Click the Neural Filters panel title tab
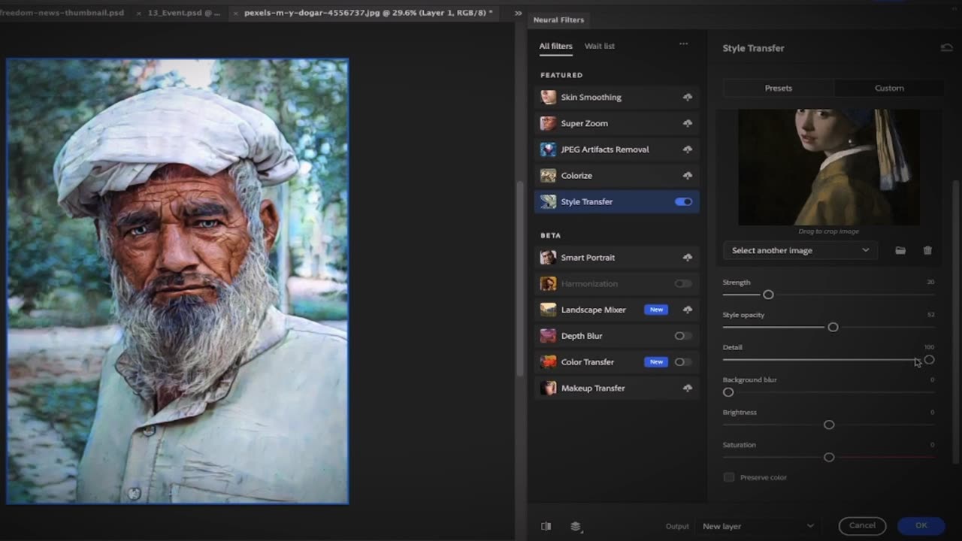The height and width of the screenshot is (541, 962). pos(558,20)
